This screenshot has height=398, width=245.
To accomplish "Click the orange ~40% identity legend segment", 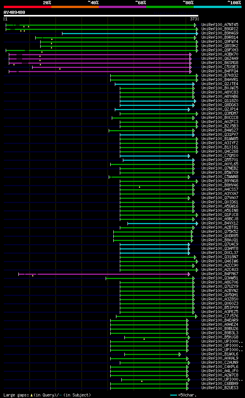I will tap(75, 7).
